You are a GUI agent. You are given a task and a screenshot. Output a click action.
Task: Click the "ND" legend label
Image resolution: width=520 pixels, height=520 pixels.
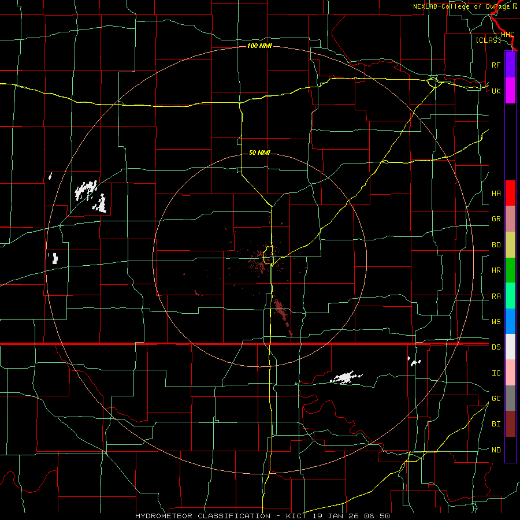click(496, 450)
